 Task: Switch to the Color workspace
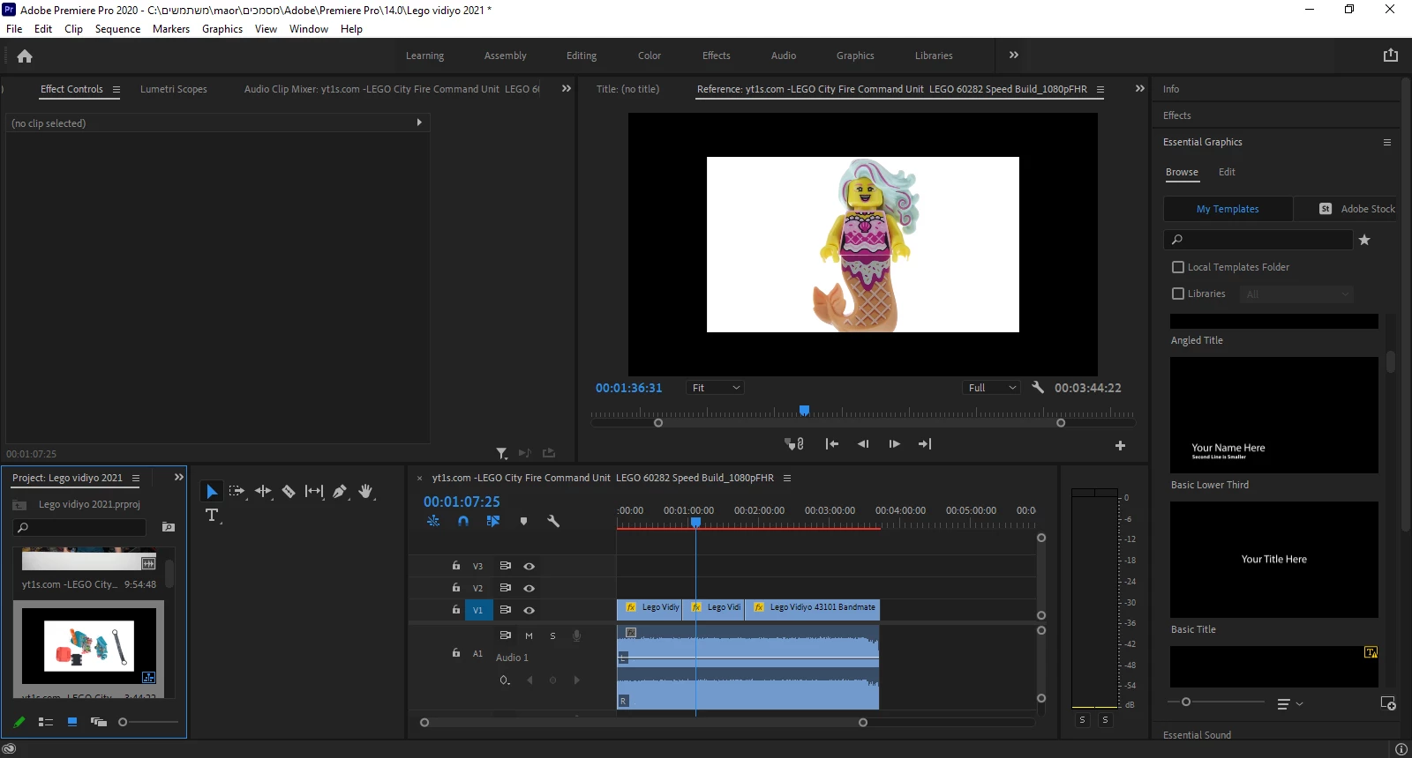click(x=650, y=56)
